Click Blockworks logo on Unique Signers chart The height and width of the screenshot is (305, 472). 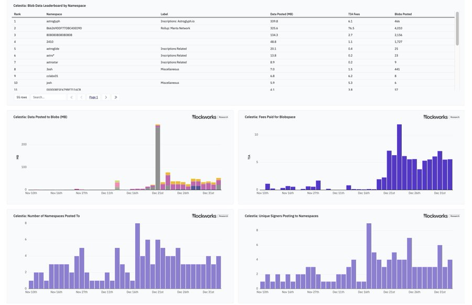441,216
